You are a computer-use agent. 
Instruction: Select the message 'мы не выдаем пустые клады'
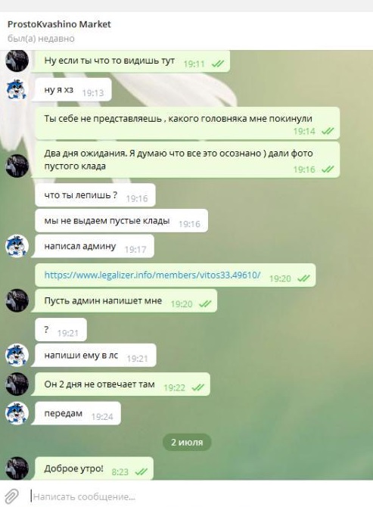pyautogui.click(x=121, y=220)
